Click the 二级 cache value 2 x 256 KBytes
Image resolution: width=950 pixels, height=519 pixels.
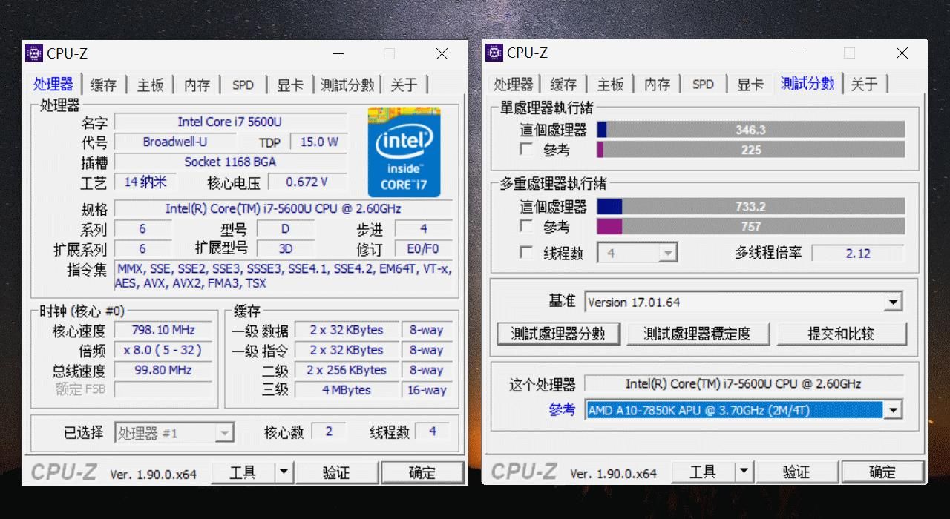pos(347,370)
